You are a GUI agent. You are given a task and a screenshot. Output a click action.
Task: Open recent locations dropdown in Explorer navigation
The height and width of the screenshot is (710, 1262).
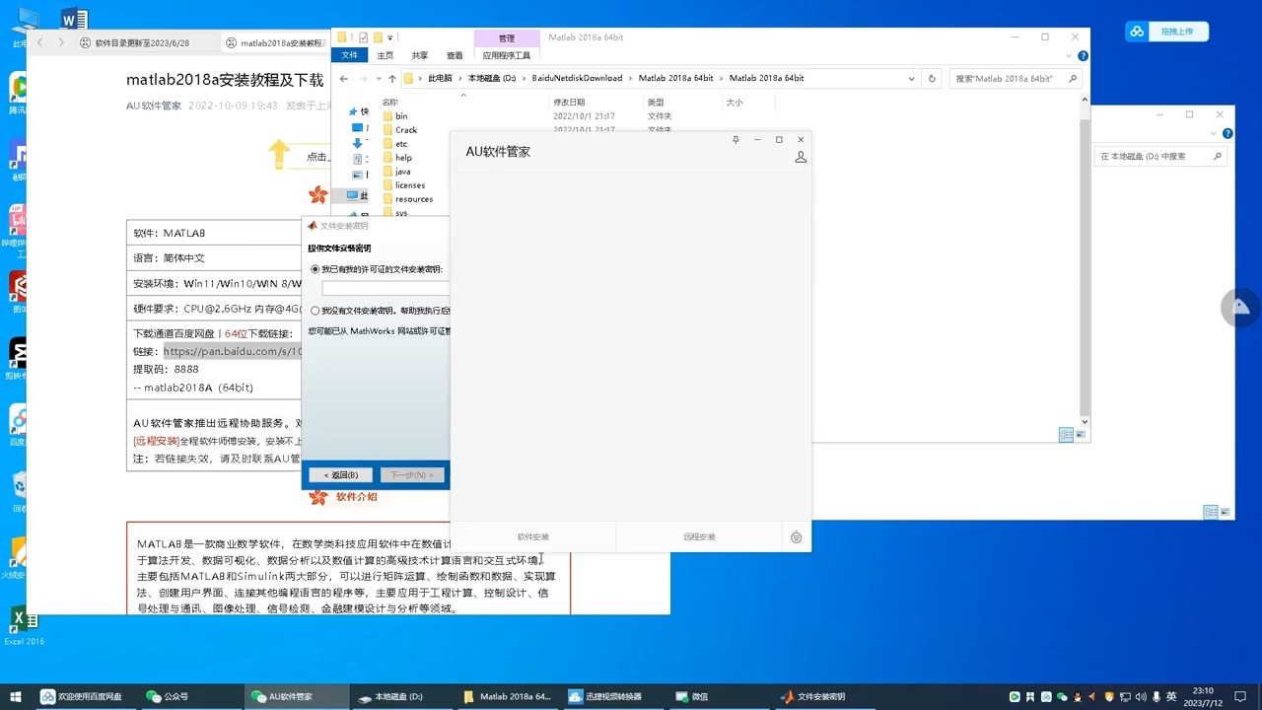(378, 78)
